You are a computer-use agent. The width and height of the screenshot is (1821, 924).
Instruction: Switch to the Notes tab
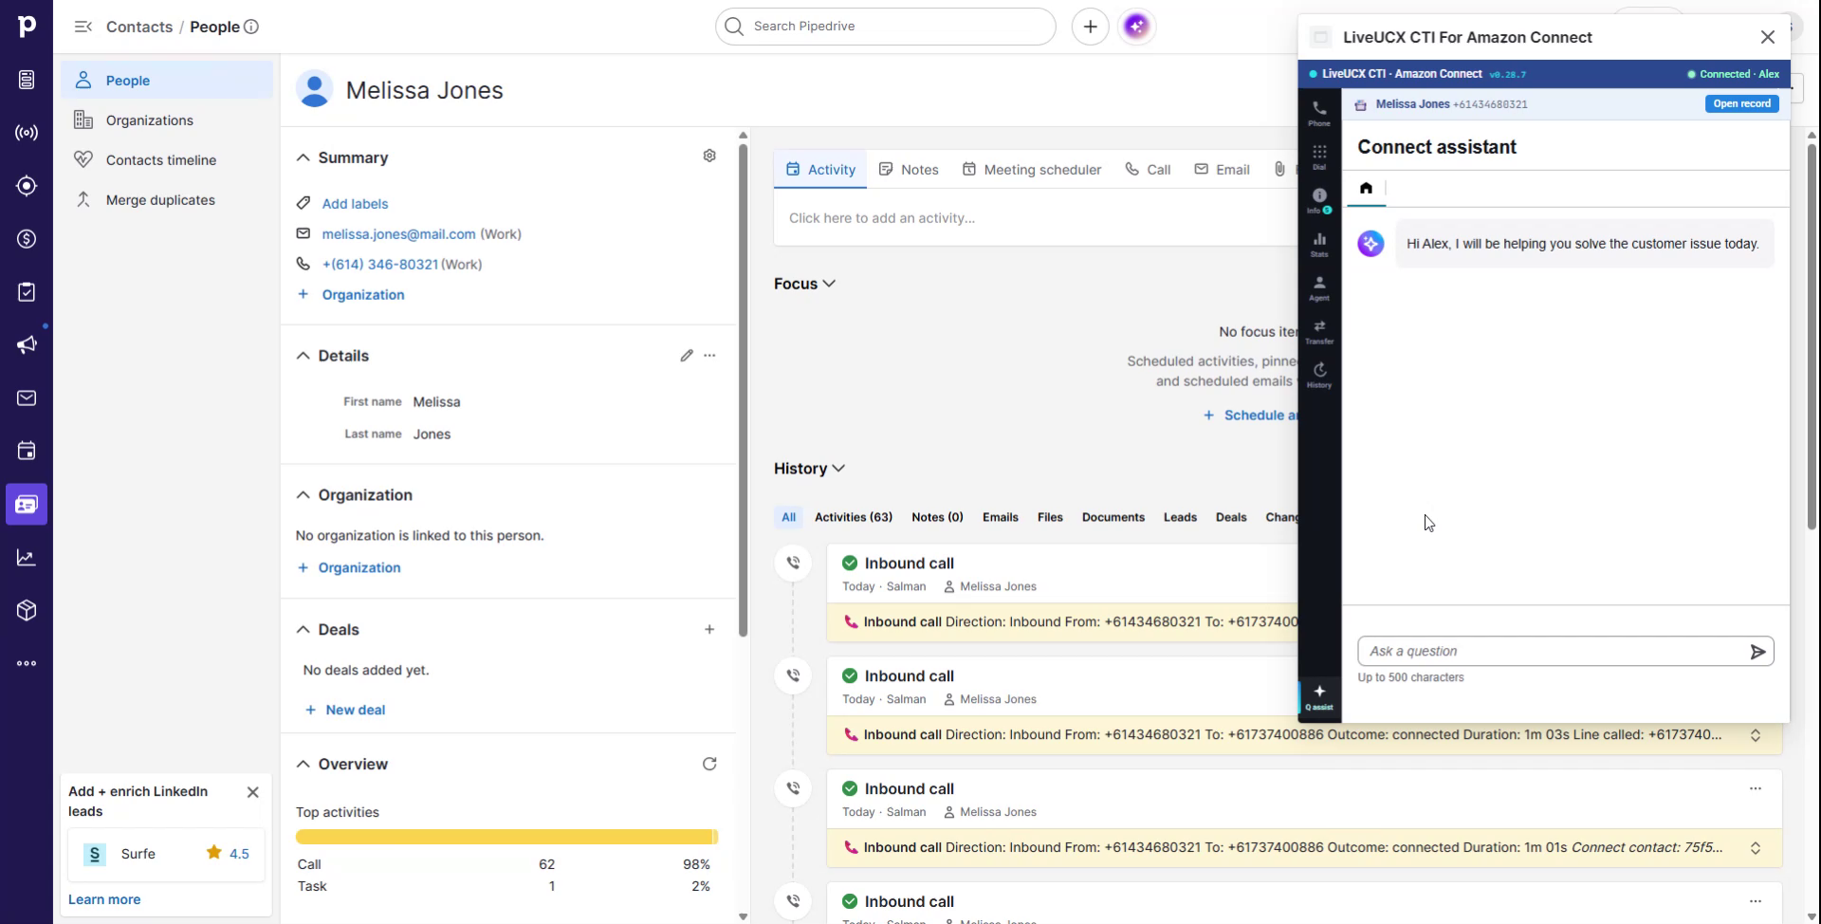(909, 170)
